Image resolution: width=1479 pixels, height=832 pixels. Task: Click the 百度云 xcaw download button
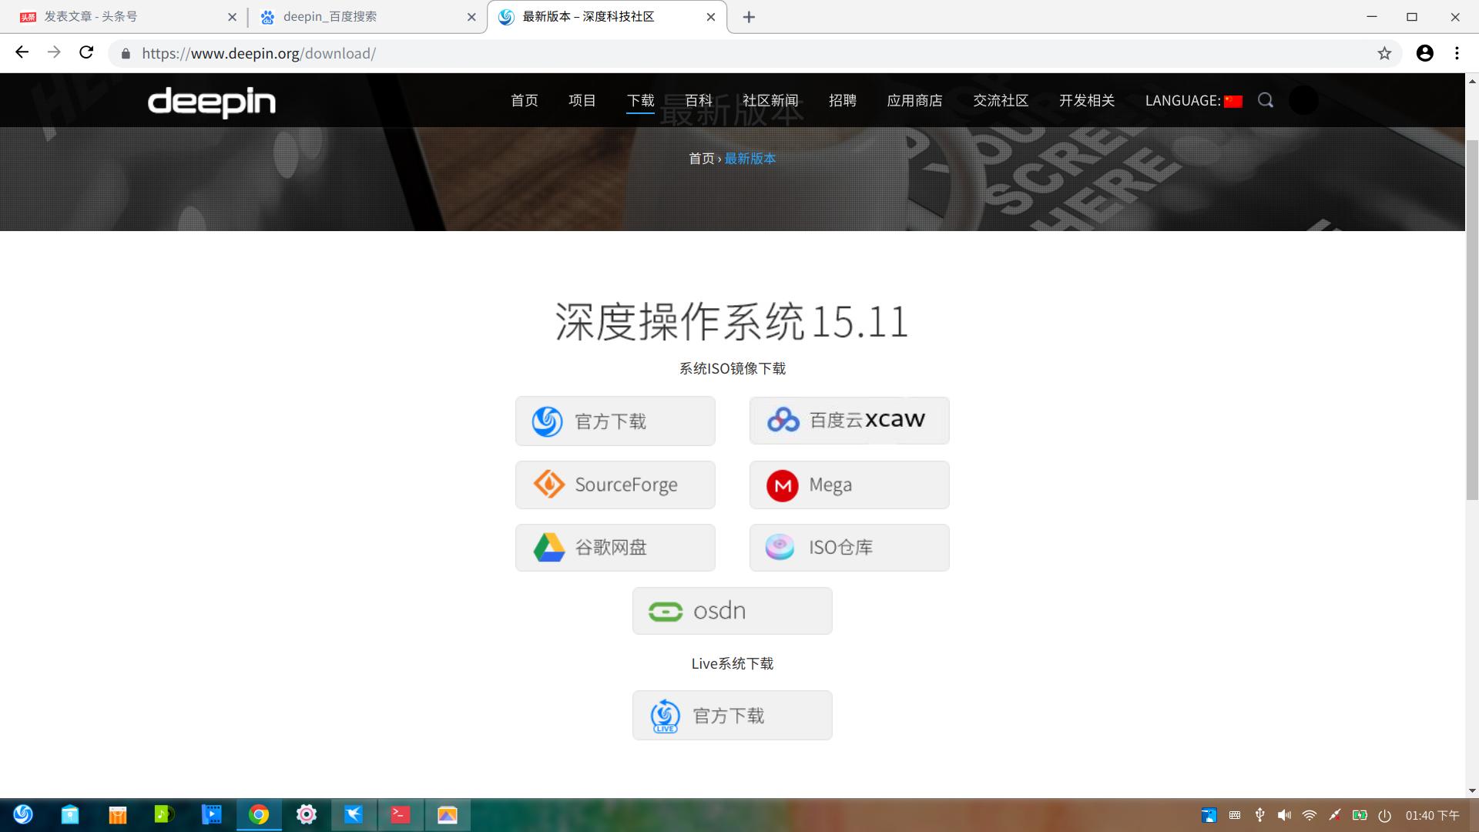click(x=850, y=421)
